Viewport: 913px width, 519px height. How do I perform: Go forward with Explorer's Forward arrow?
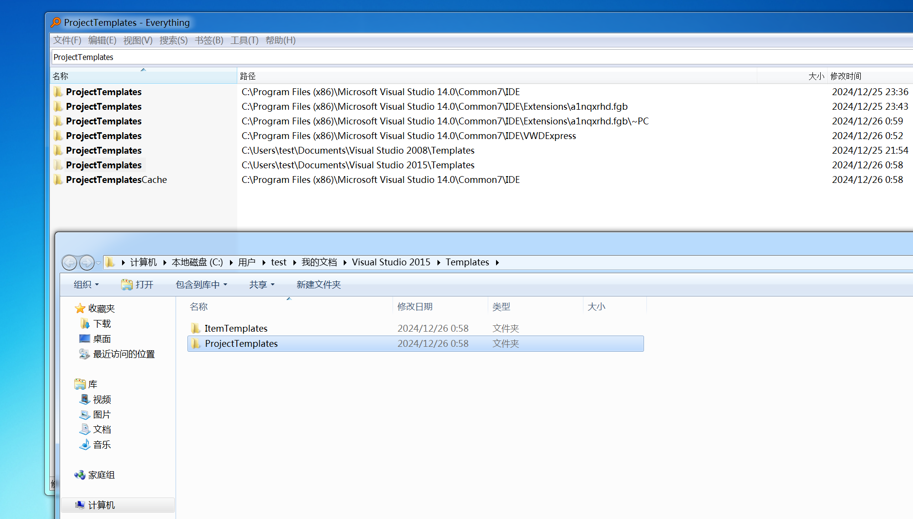pyautogui.click(x=87, y=262)
